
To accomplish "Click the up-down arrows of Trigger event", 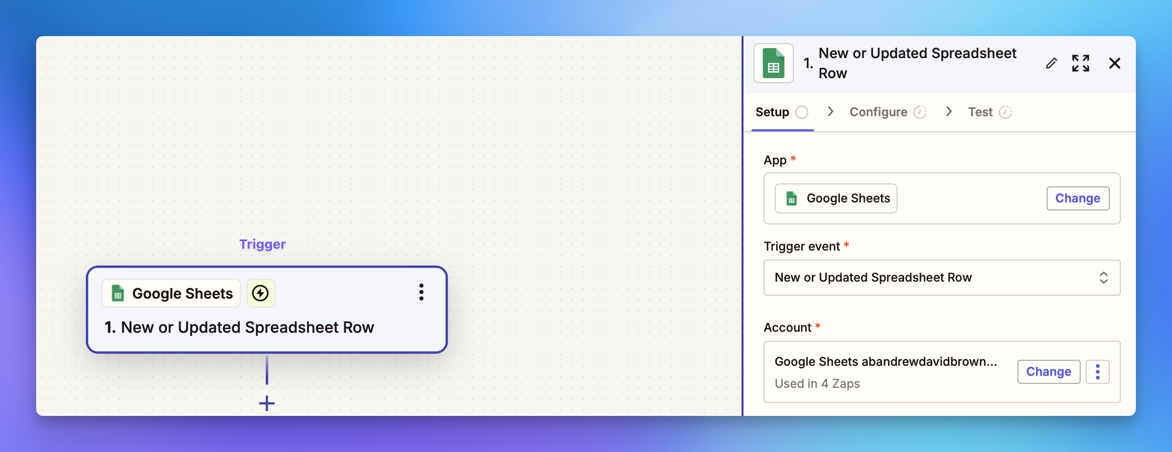I will 1104,278.
